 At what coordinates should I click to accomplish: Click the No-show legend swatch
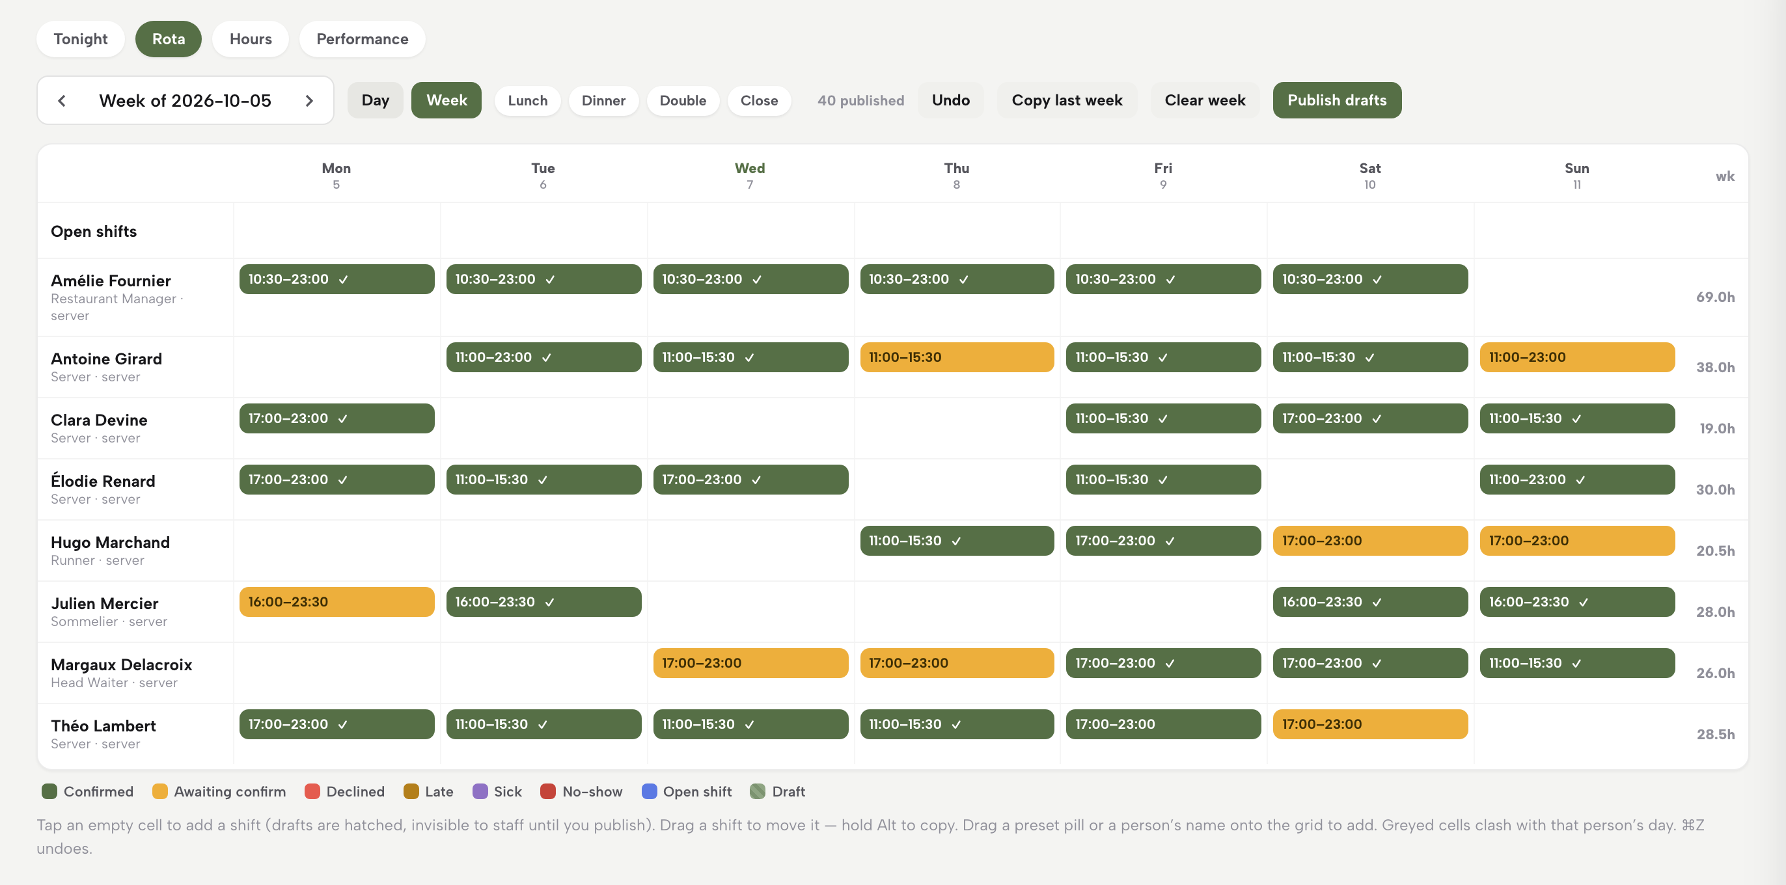[x=548, y=791]
